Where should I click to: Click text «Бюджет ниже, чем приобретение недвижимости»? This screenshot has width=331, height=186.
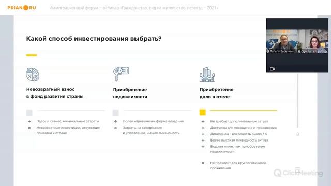(237, 149)
